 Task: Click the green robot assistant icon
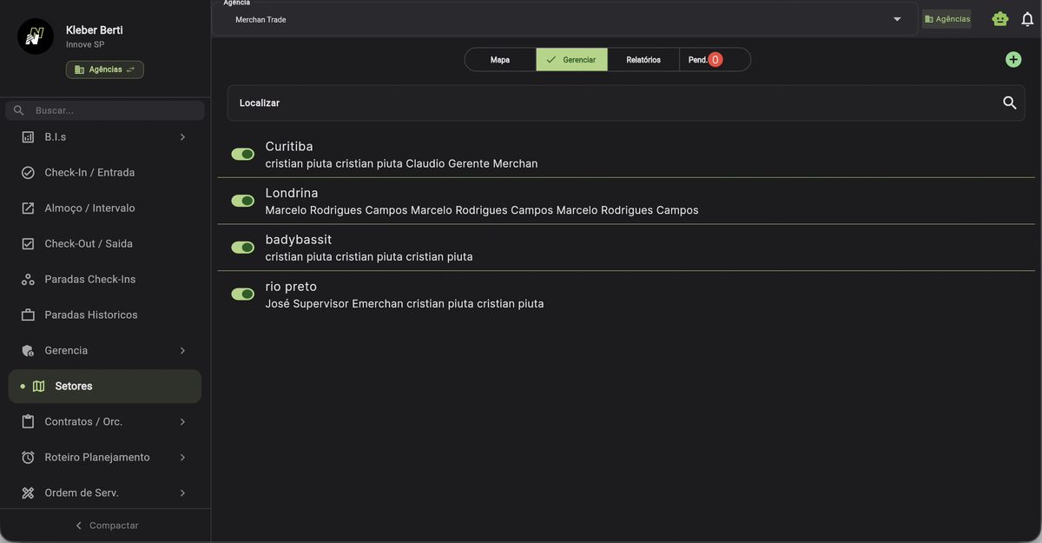click(1000, 19)
